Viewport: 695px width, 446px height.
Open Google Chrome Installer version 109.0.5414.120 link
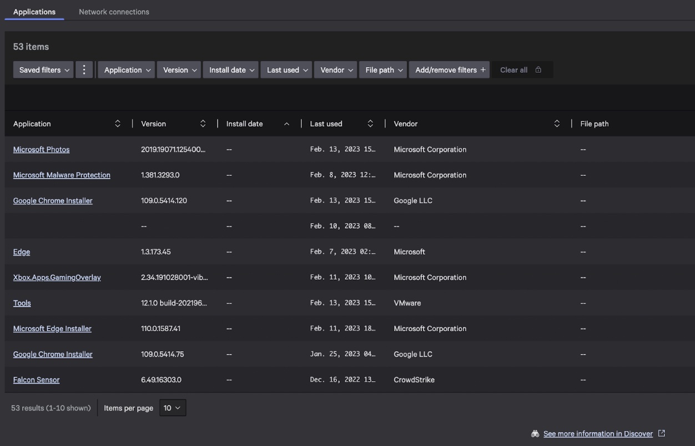tap(53, 201)
